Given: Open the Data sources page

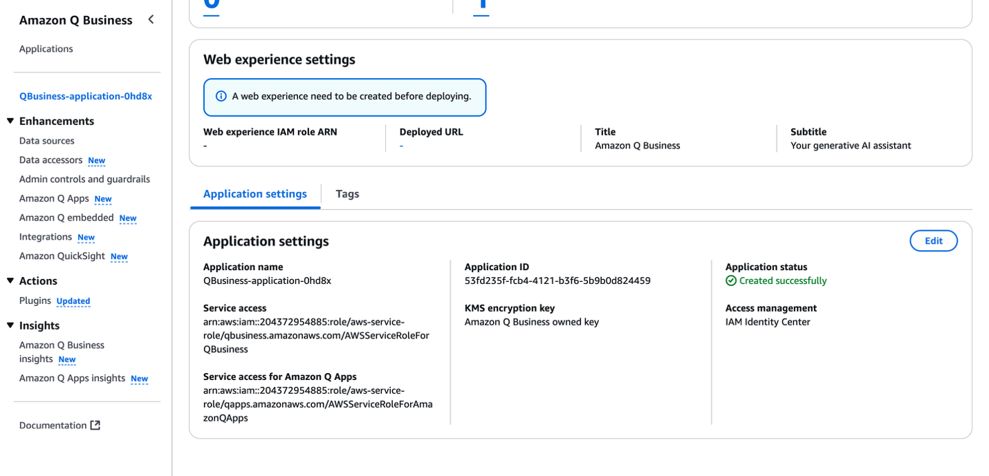Looking at the screenshot, I should click(x=46, y=140).
